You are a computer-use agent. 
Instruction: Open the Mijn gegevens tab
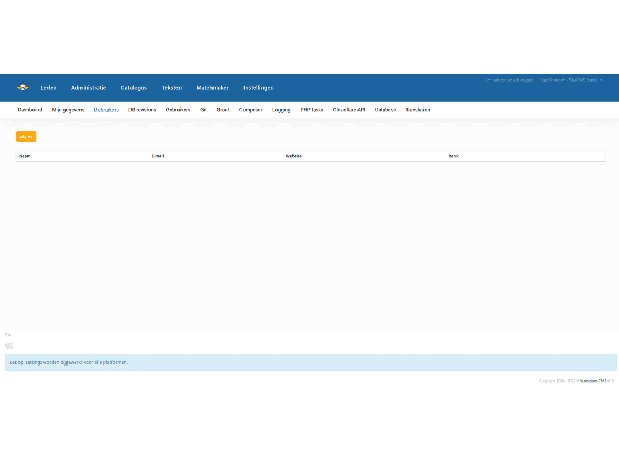point(68,110)
